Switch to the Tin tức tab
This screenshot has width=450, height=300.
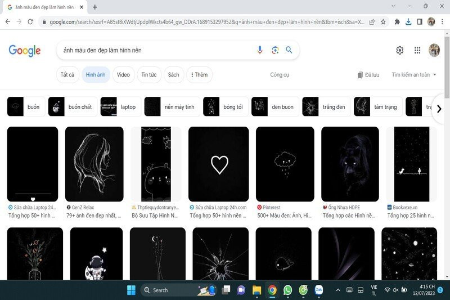pyautogui.click(x=149, y=75)
